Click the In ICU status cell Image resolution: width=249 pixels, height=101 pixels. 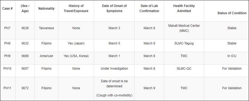click(x=232, y=56)
